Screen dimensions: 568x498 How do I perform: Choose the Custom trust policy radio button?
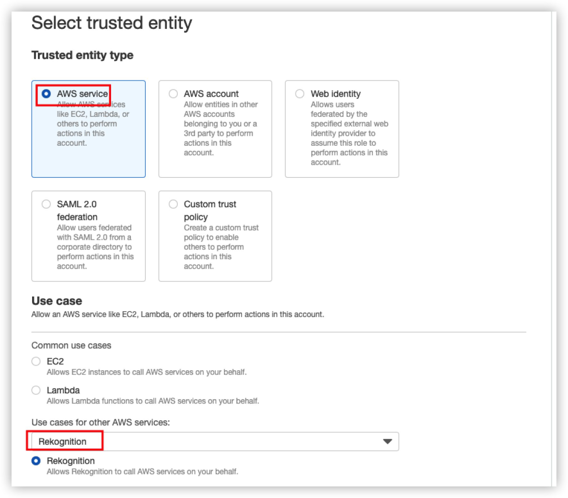(x=173, y=204)
